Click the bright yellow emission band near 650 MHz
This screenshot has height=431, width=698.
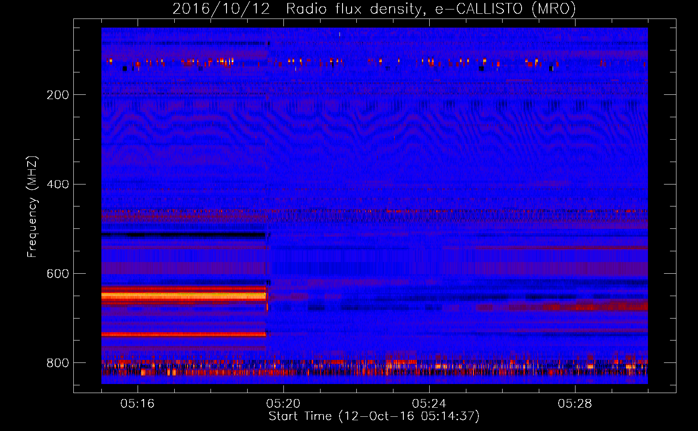184,296
